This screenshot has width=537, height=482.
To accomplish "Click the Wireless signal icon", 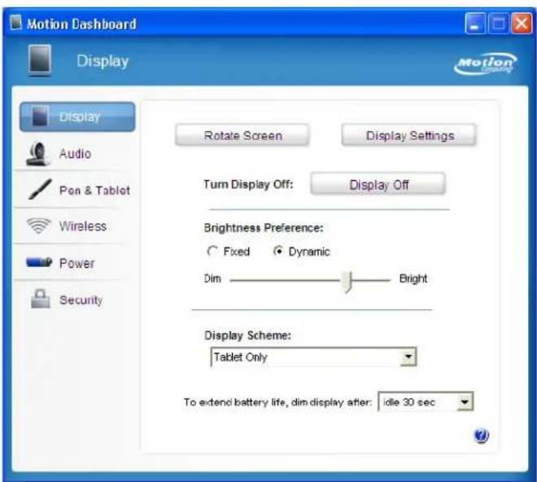I will click(39, 226).
